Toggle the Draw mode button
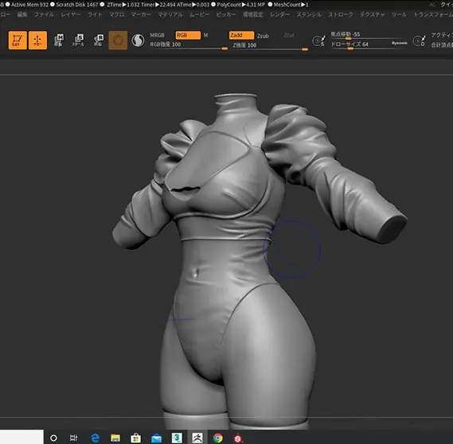 (37, 40)
